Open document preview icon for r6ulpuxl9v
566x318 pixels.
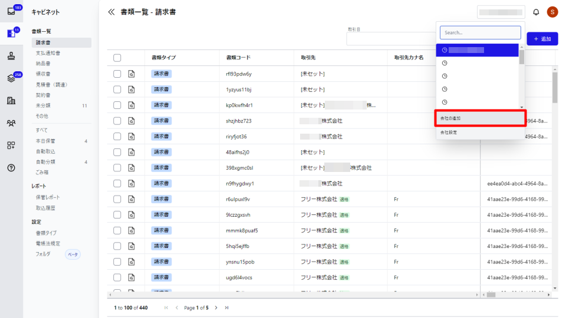coord(131,199)
